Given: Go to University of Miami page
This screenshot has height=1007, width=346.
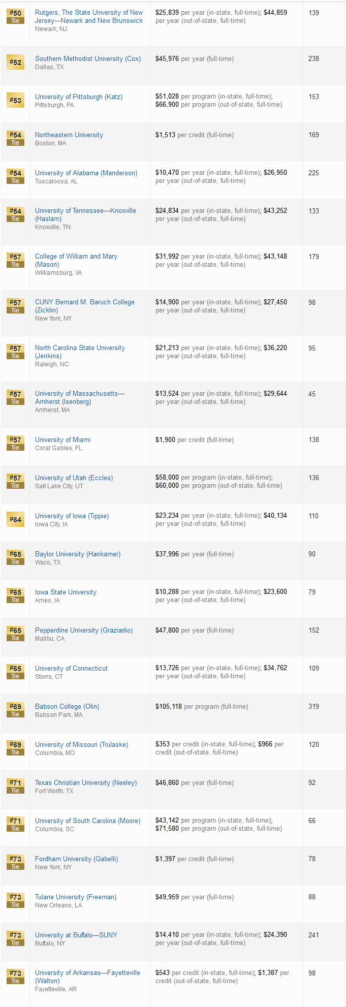Looking at the screenshot, I should click(62, 440).
